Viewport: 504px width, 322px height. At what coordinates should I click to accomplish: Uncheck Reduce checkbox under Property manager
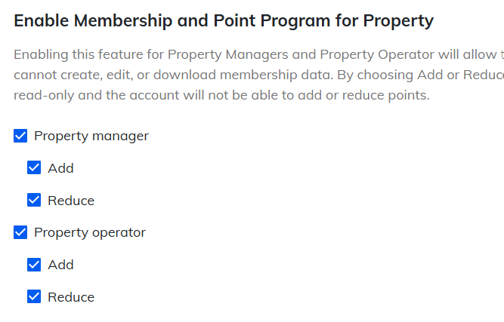(x=34, y=201)
